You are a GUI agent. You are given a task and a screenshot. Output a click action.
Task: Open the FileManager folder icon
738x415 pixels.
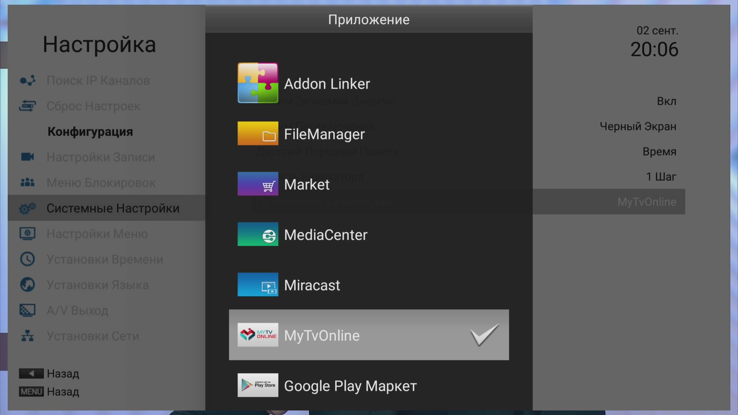click(x=258, y=133)
